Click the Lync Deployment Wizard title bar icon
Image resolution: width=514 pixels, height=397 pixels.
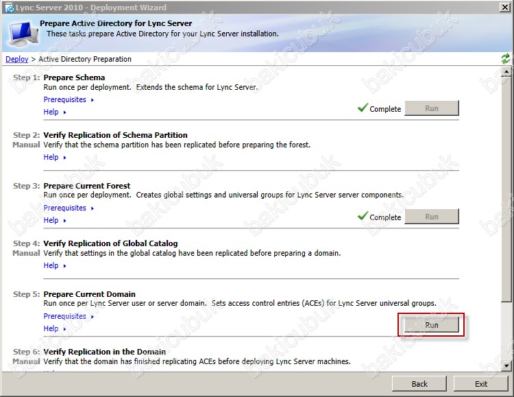[x=9, y=8]
